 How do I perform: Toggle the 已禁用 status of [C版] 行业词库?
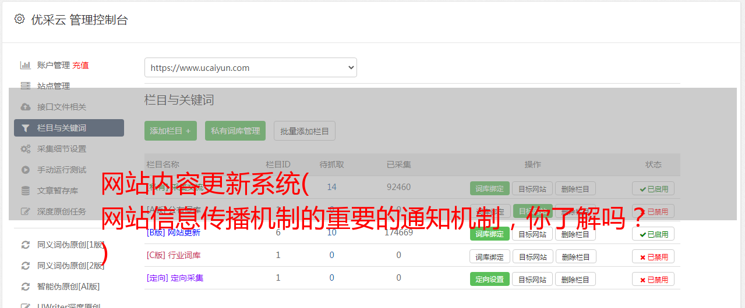pos(653,256)
